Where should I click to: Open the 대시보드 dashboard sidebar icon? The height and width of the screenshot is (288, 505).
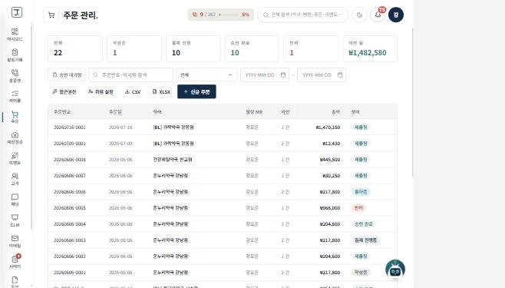coord(15,34)
